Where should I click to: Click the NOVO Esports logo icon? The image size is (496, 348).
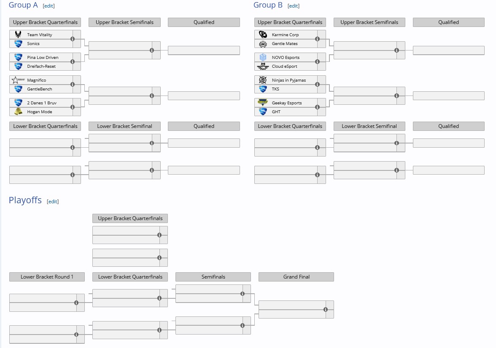click(263, 57)
